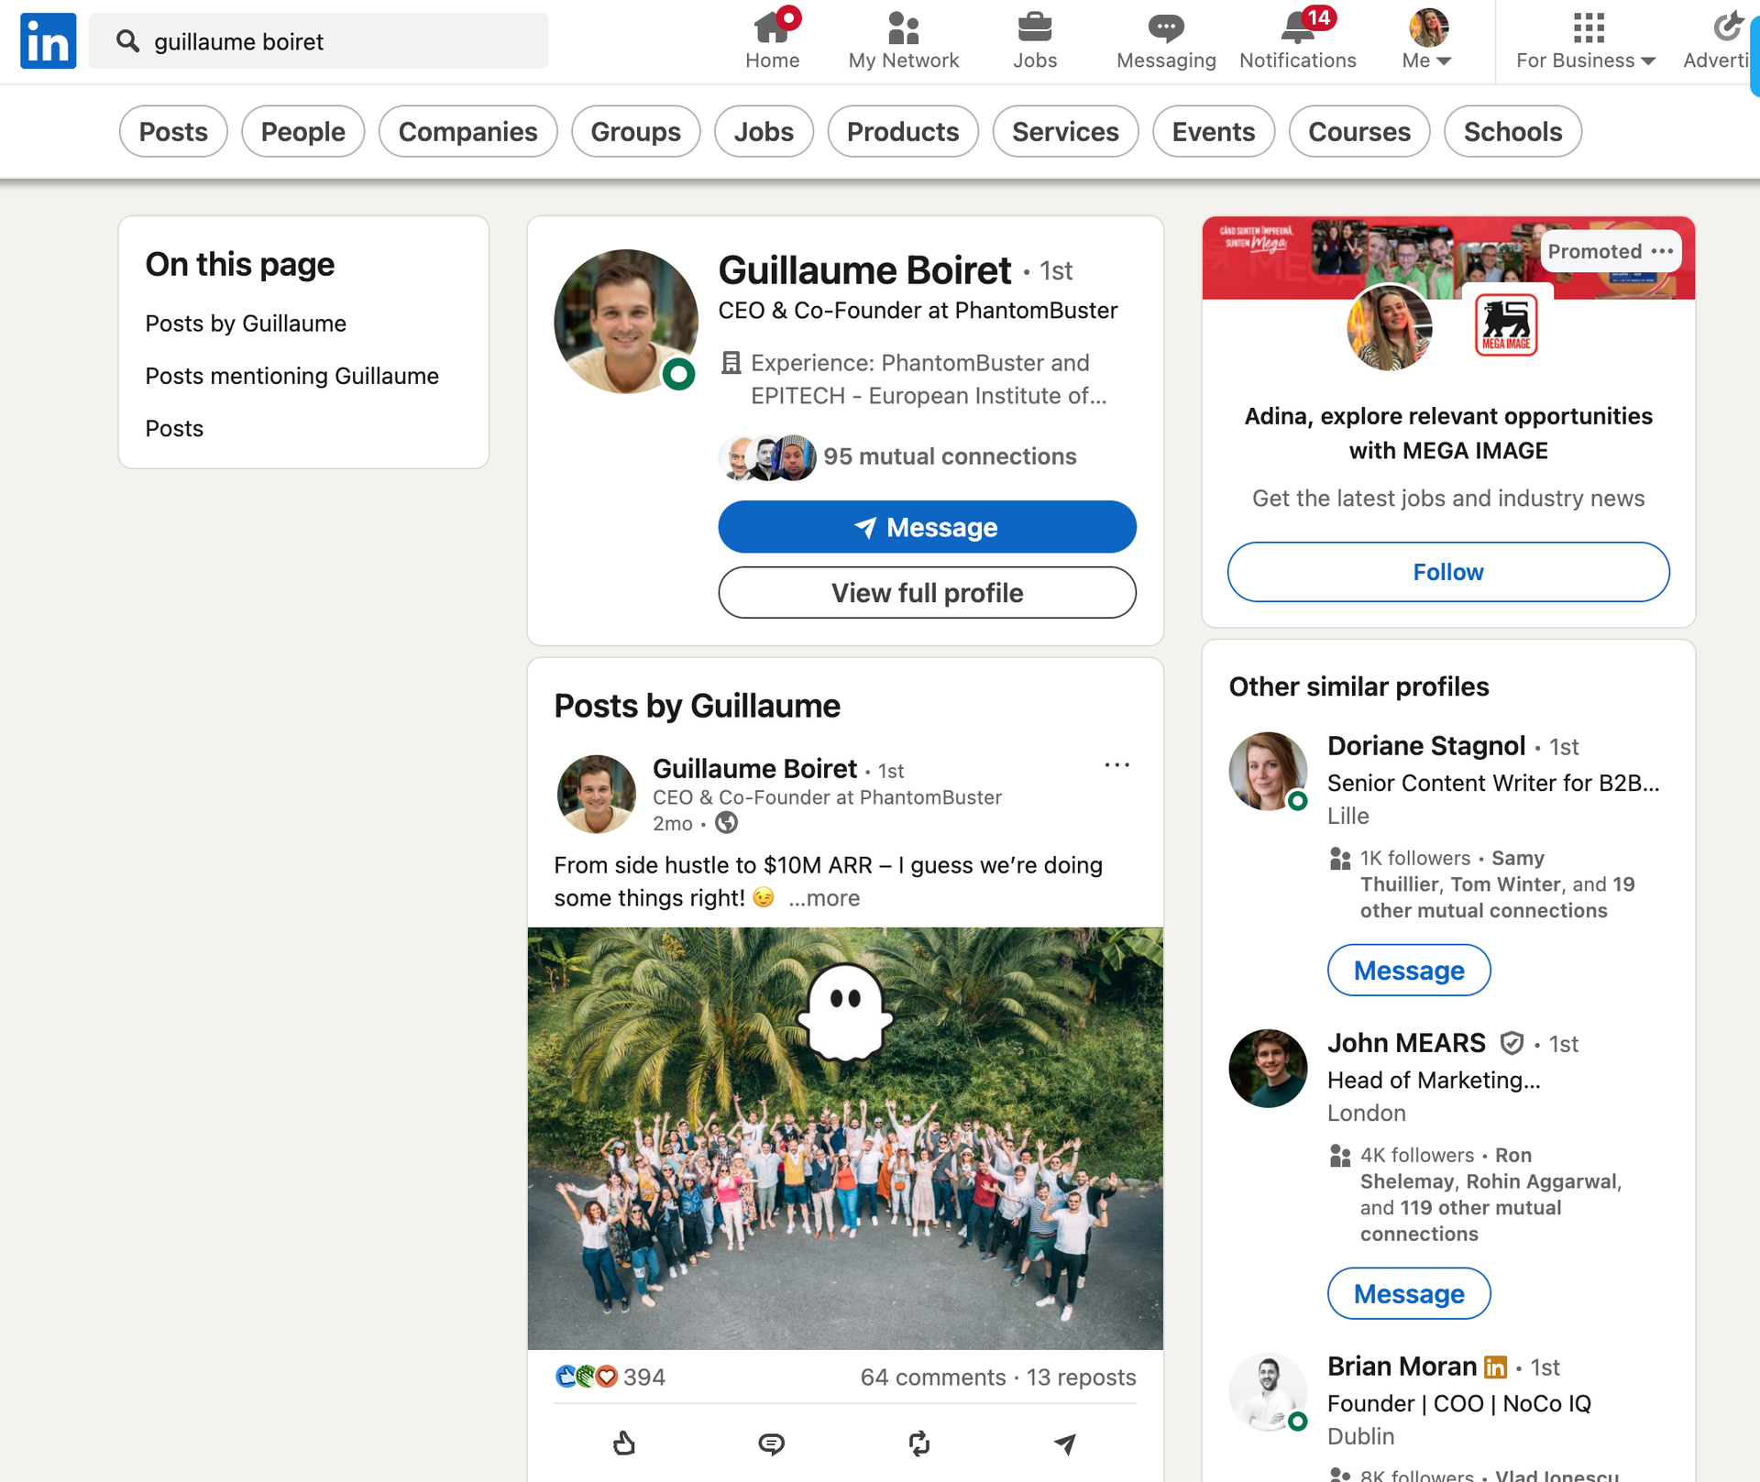The width and height of the screenshot is (1760, 1482).
Task: Open the post options three-dot menu
Action: (1116, 764)
